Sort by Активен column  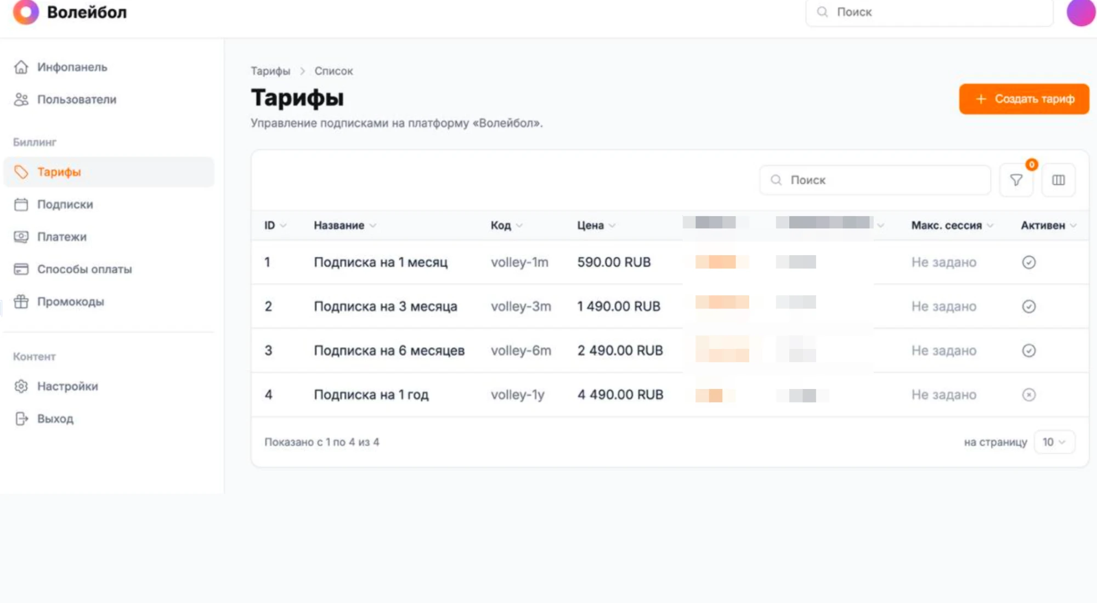click(x=1048, y=225)
